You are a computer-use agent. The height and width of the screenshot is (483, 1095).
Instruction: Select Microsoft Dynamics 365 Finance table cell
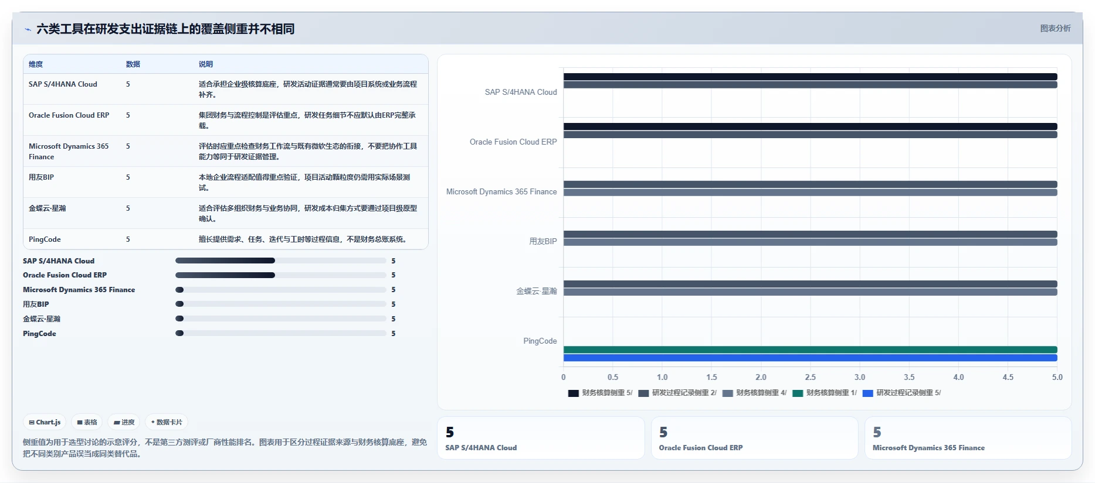(x=69, y=152)
